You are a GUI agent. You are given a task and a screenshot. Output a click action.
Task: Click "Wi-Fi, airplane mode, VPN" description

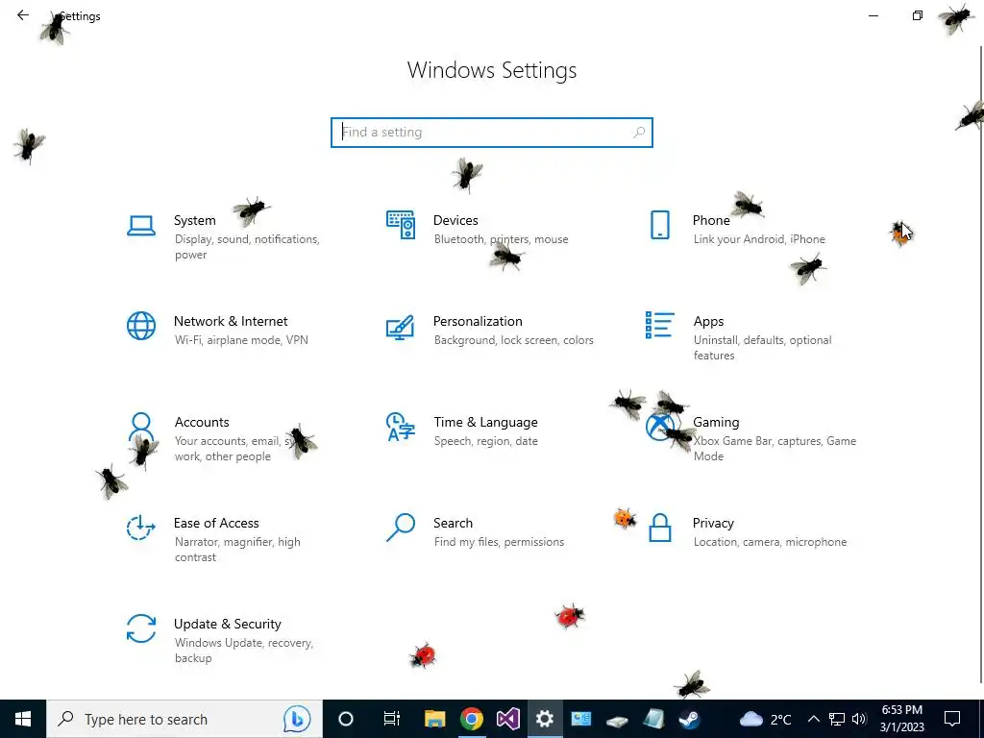click(x=241, y=340)
